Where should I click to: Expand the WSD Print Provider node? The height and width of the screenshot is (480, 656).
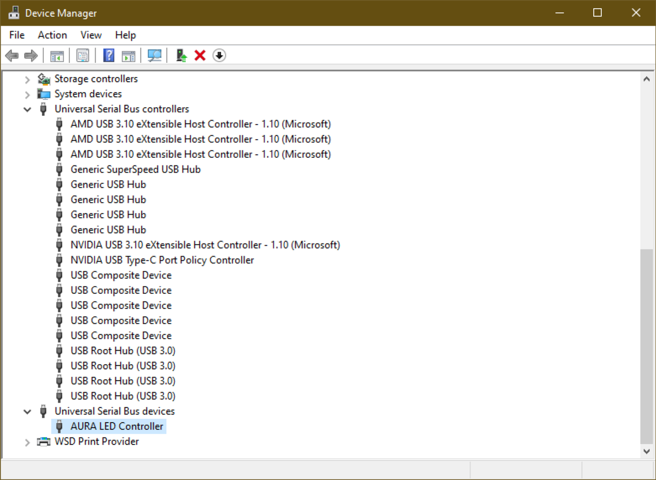click(x=27, y=442)
